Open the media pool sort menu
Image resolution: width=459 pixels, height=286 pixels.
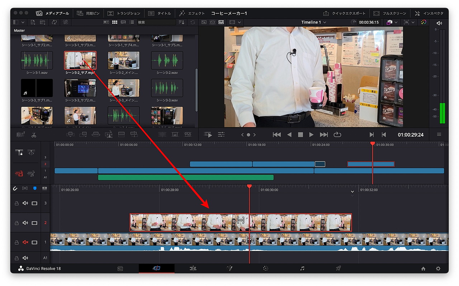click(x=181, y=22)
